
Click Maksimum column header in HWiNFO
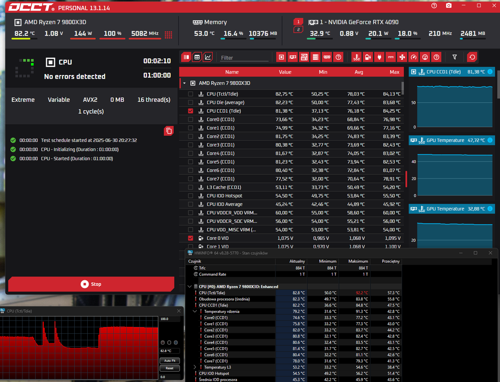pyautogui.click(x=354, y=261)
